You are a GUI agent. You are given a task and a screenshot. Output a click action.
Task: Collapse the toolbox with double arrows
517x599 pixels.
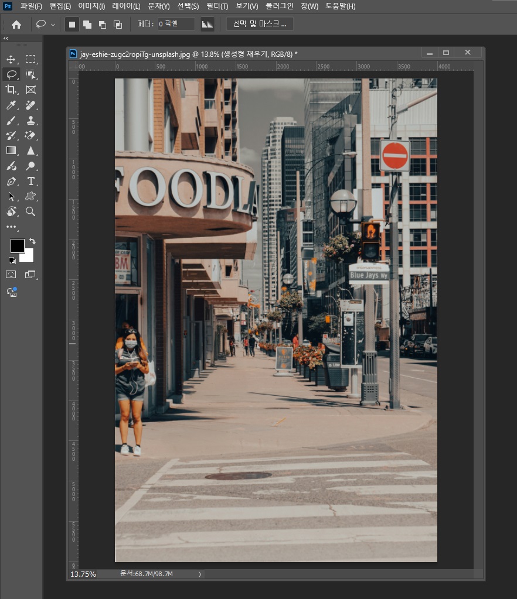coord(6,38)
